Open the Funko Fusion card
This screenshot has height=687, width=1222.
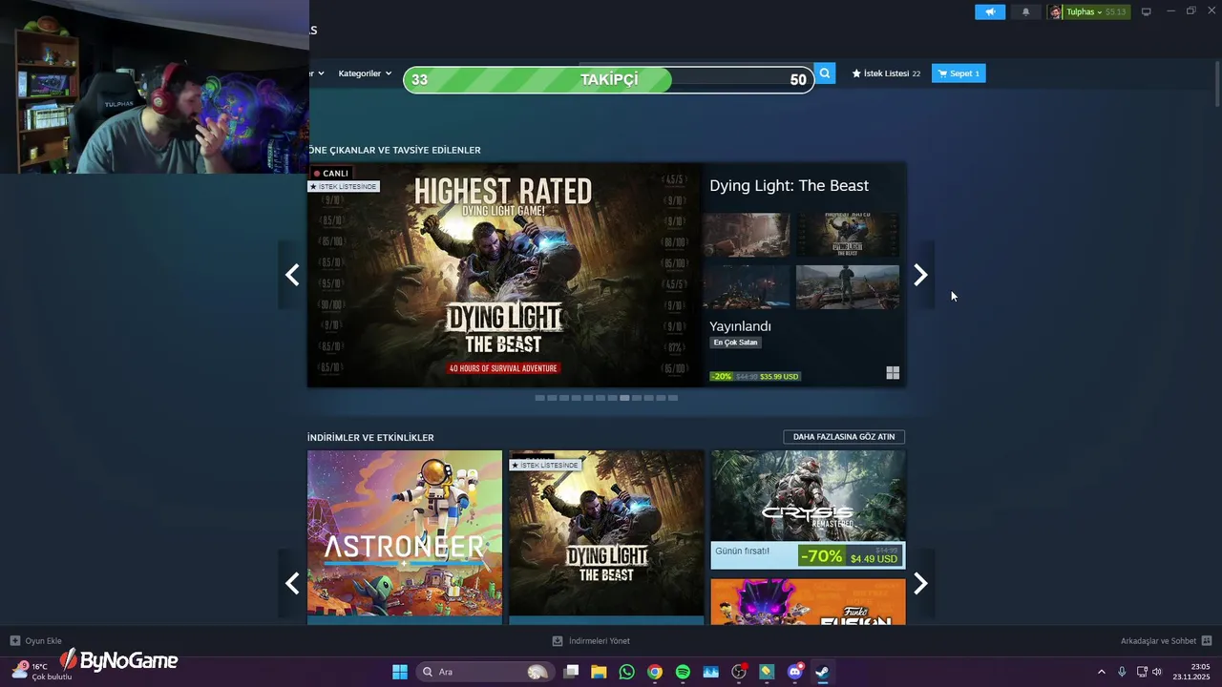(808, 601)
